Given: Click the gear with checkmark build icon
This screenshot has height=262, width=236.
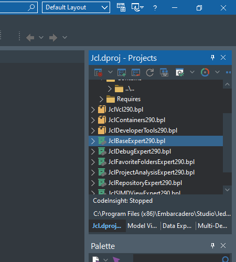Looking at the screenshot, I should click(180, 72).
